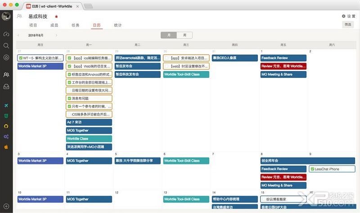The height and width of the screenshot is (213, 360).
Task: Toggle checkbox of 【app】Web端的项目 task
Action: point(69,66)
